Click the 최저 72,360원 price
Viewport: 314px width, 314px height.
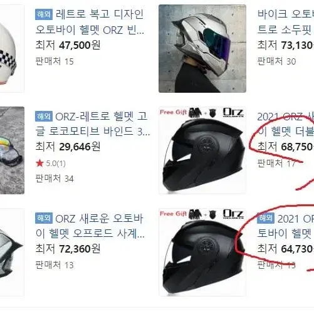[68, 249]
